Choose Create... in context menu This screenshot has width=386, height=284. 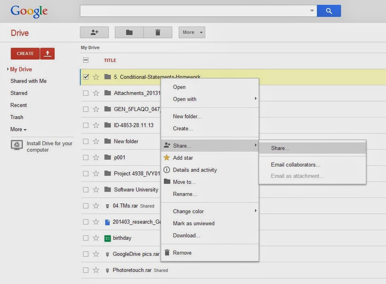210,128
